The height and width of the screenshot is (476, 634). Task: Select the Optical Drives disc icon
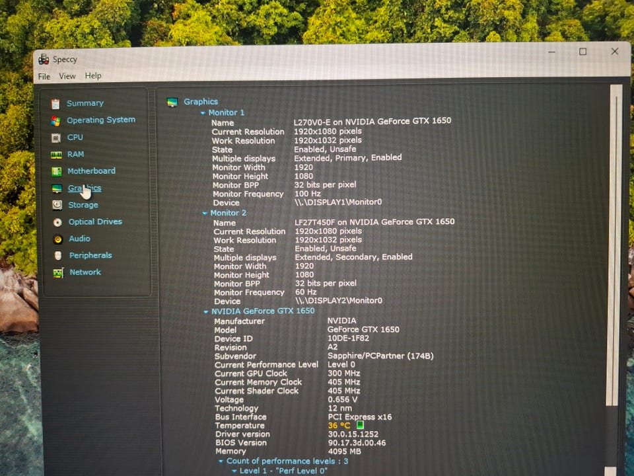57,222
